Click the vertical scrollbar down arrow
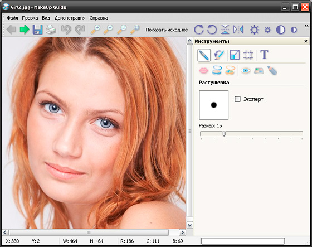Viewport: 312px width, 247px height. click(190, 225)
